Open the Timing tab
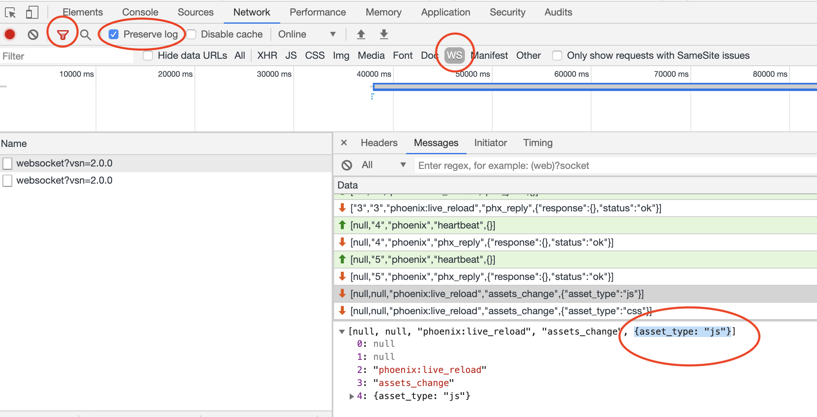The height and width of the screenshot is (417, 817). pos(538,143)
